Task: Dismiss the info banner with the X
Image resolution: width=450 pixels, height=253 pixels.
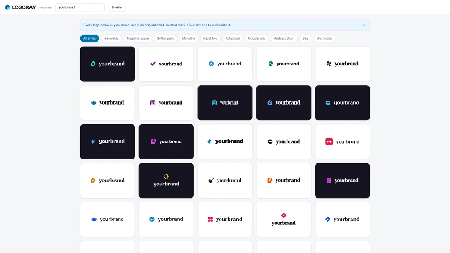Action: pos(363,25)
